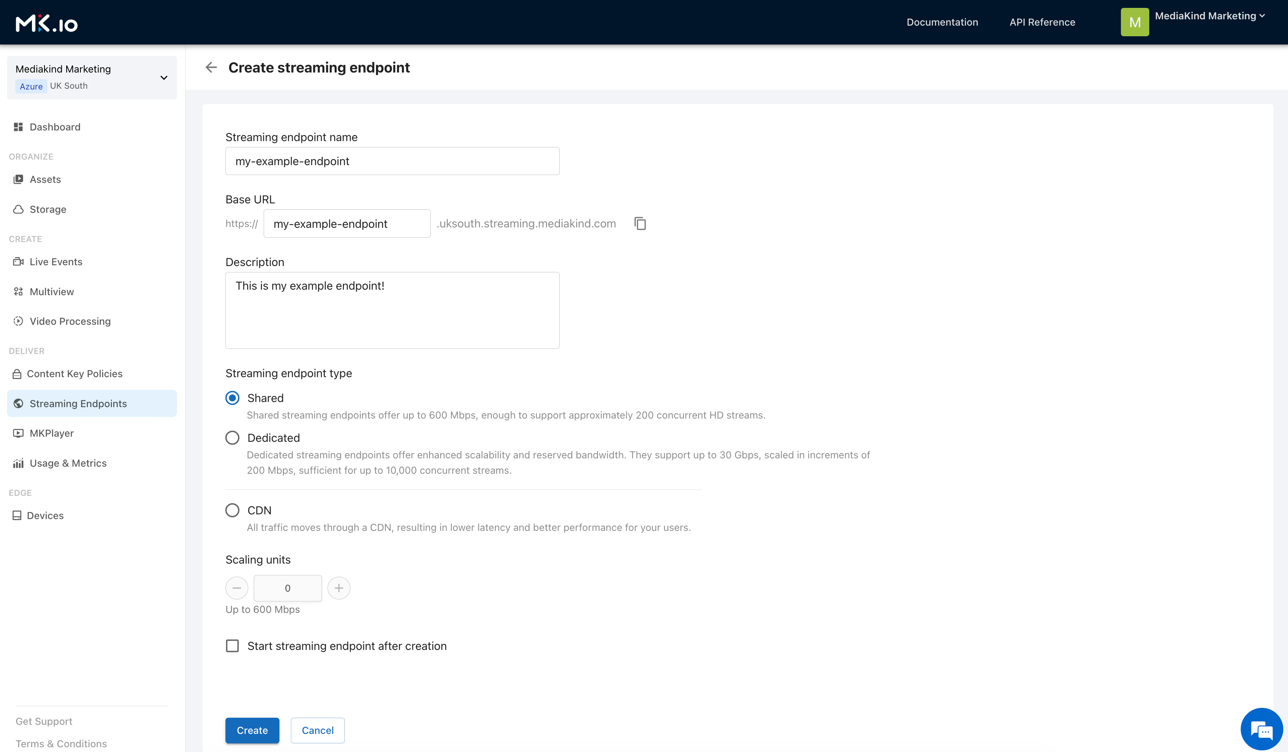The width and height of the screenshot is (1288, 752).
Task: Open the Dashboard page
Action: [92, 127]
